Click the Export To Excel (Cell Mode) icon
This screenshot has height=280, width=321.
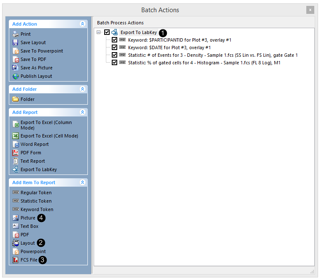click(16, 136)
